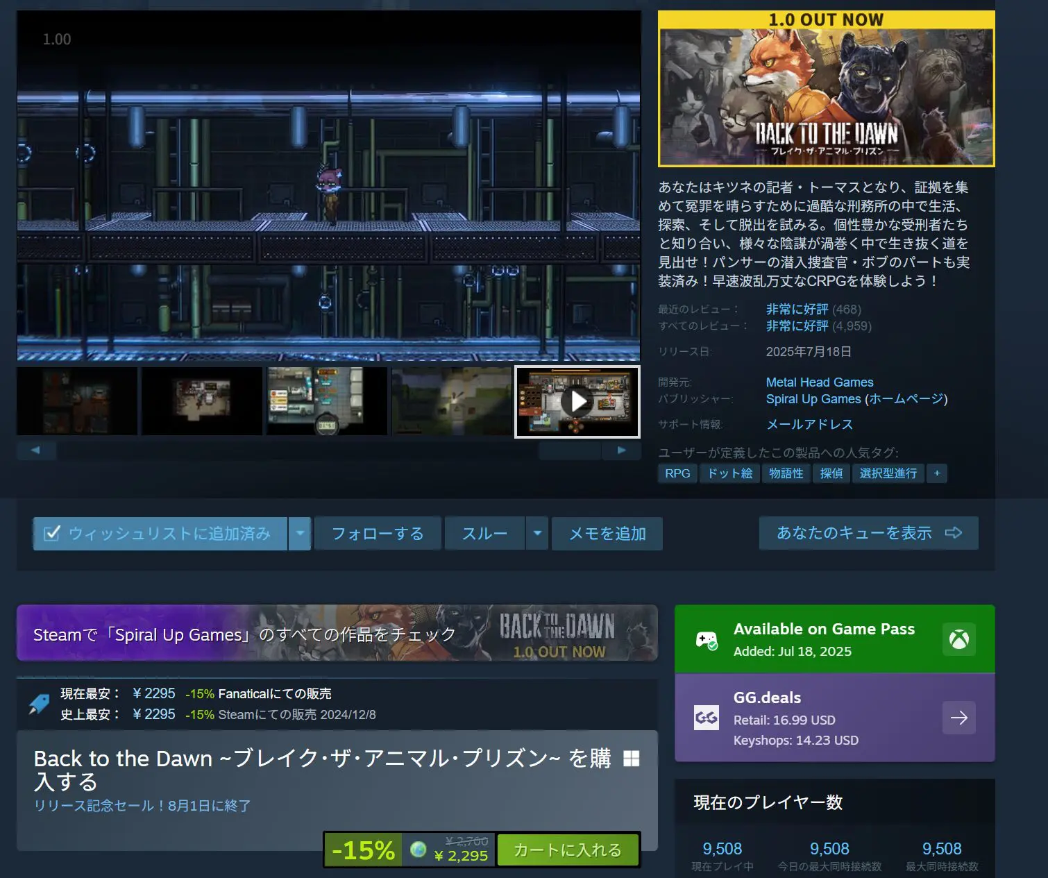Image resolution: width=1048 pixels, height=878 pixels.
Task: Click the Game Pass controller icon
Action: pos(706,639)
